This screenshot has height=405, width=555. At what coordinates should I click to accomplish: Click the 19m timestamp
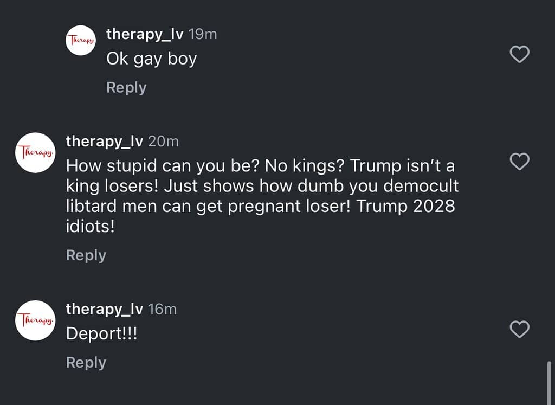pyautogui.click(x=203, y=34)
